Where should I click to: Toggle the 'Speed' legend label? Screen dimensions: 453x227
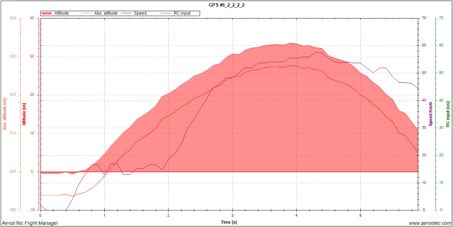140,13
